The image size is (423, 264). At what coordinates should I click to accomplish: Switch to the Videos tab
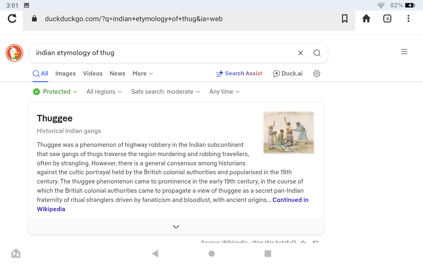[93, 74]
